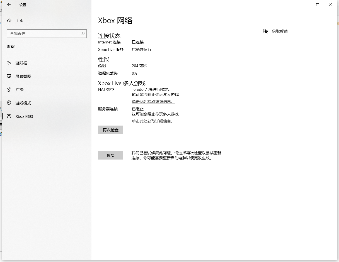Go back with the arrow icon
The width and height of the screenshot is (339, 262).
[9, 5]
